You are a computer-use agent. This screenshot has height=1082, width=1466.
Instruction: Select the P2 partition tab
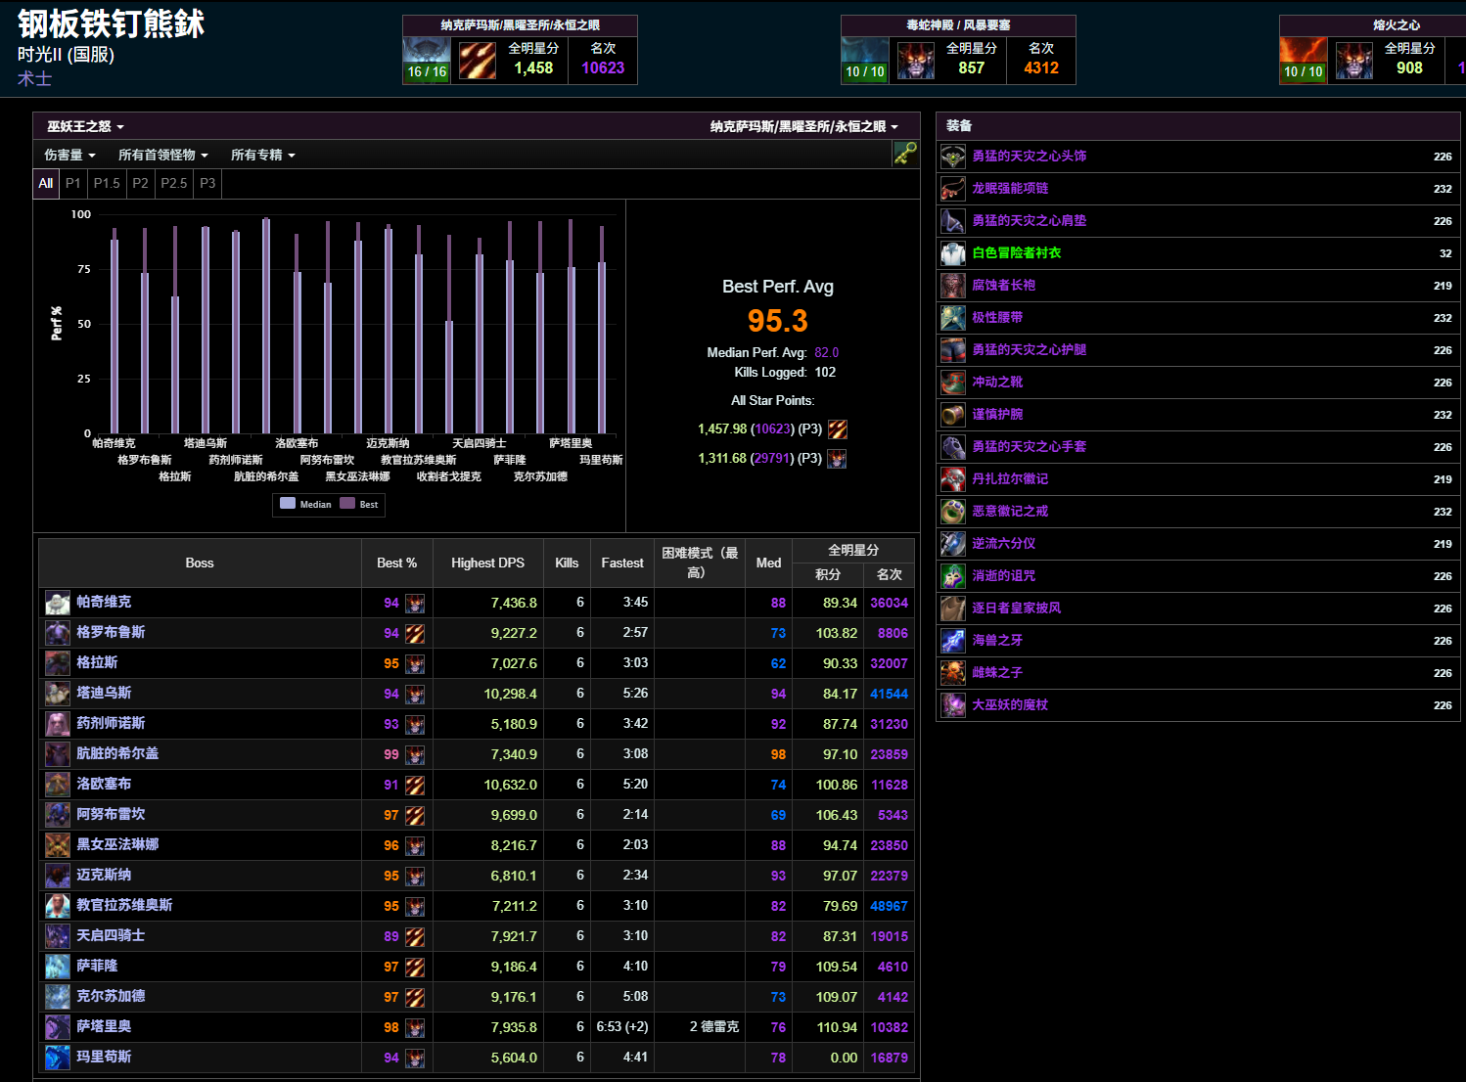[141, 183]
